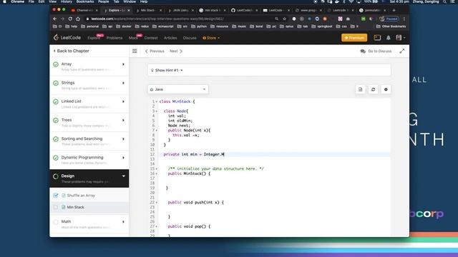
Task: Fold the Node class at line 3
Action: (x=156, y=111)
